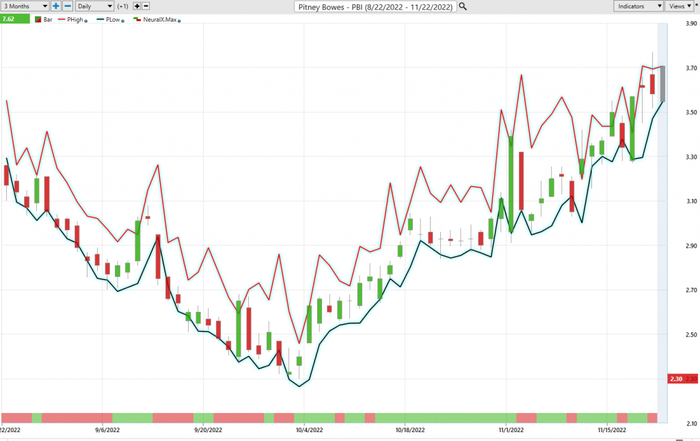
Task: Click the 3.90 price axis label
Action: pos(691,24)
